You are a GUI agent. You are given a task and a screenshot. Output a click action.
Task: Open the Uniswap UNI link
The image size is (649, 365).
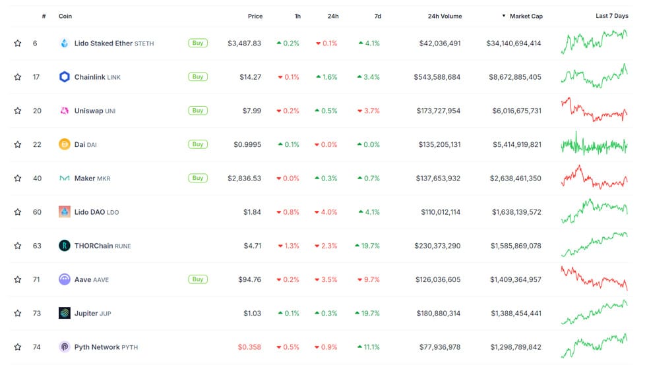click(x=95, y=111)
